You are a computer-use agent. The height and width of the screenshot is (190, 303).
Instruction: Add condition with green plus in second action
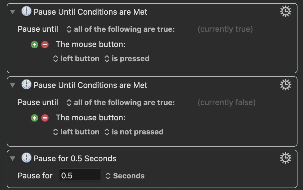[35, 118]
